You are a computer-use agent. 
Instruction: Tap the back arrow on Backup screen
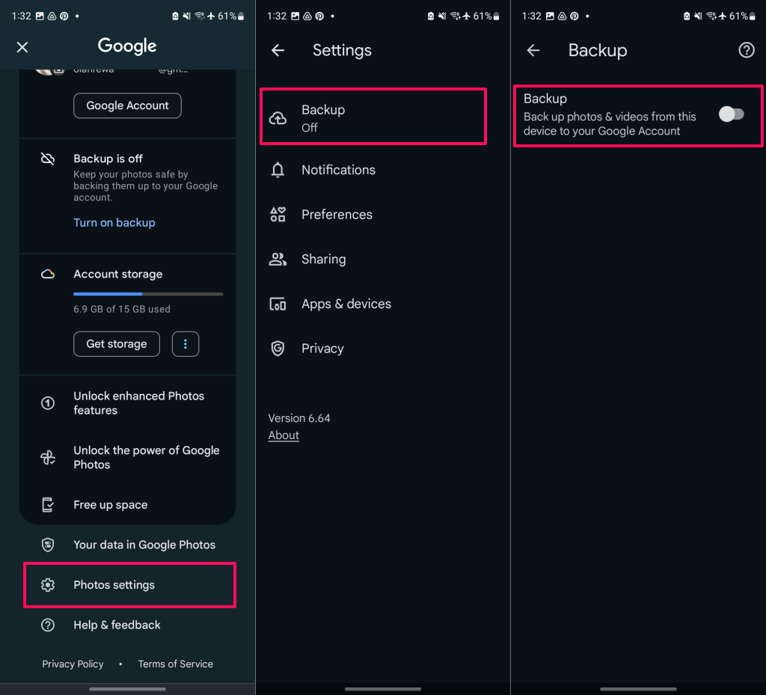click(x=533, y=50)
